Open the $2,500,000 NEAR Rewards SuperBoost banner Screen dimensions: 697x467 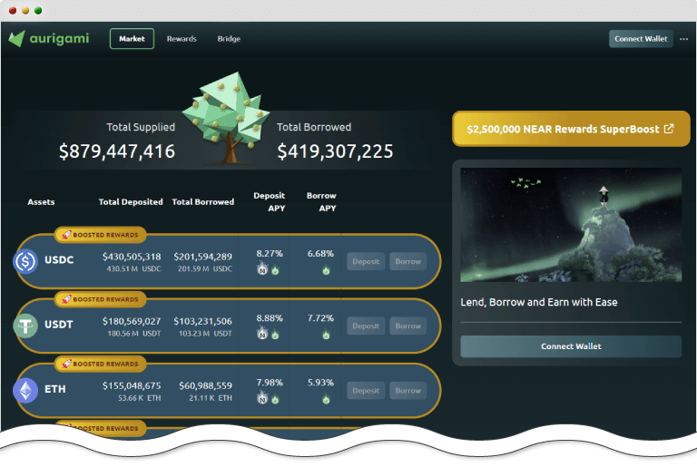coord(571,129)
